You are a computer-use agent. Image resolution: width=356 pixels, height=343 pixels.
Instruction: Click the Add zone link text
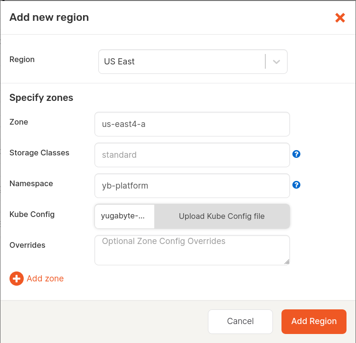pyautogui.click(x=45, y=279)
